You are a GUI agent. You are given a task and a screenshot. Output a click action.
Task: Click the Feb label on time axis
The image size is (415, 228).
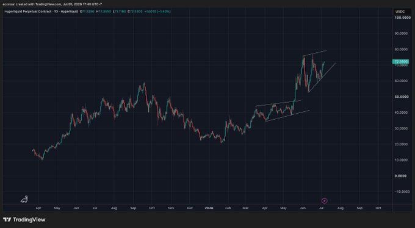228,208
